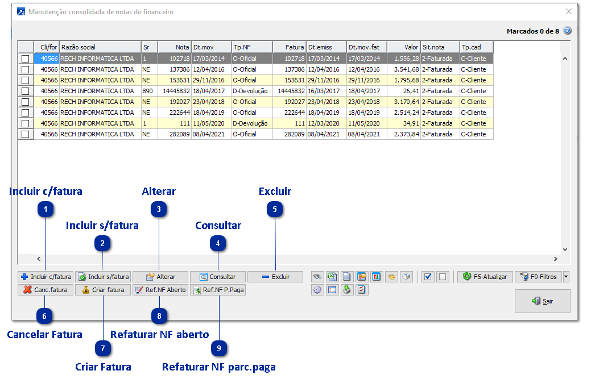Viewport: 591px width, 383px height.
Task: Check the box for nota 102718 row
Action: click(x=25, y=59)
